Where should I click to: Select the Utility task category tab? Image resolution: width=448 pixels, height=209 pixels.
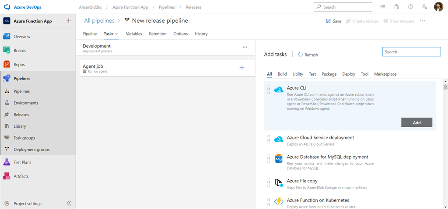[297, 74]
